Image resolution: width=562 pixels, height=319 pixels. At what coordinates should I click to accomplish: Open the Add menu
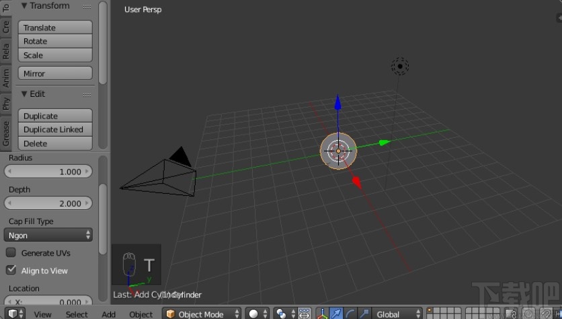pos(109,314)
